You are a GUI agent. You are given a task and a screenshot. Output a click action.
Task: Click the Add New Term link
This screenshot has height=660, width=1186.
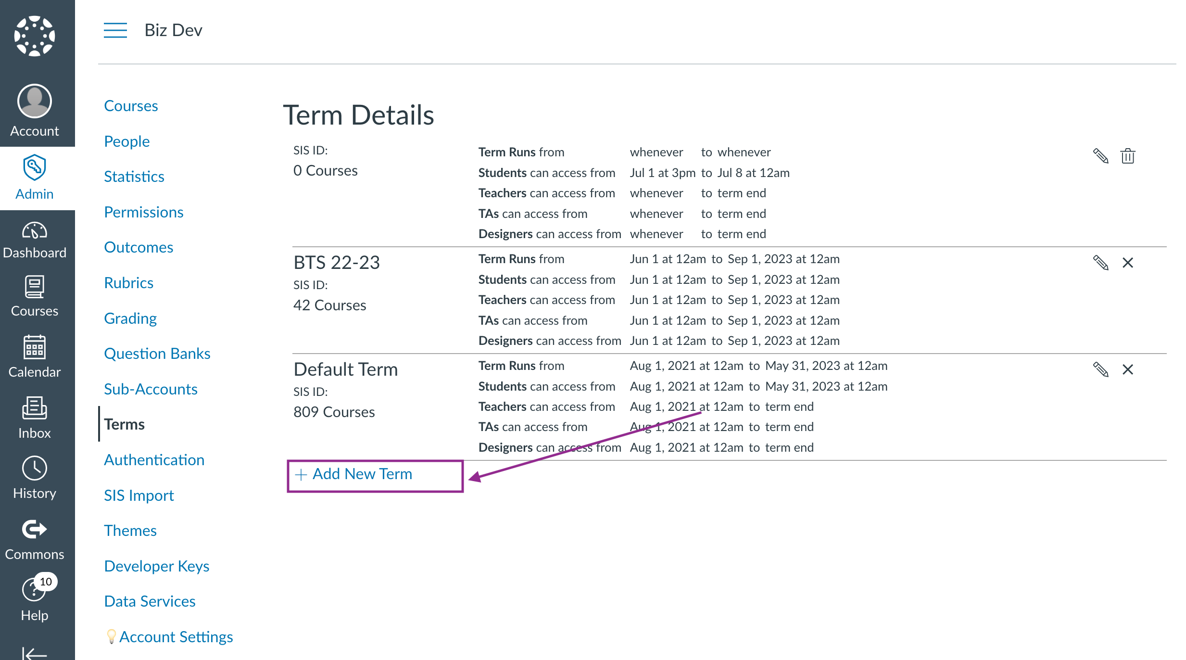[x=353, y=474]
